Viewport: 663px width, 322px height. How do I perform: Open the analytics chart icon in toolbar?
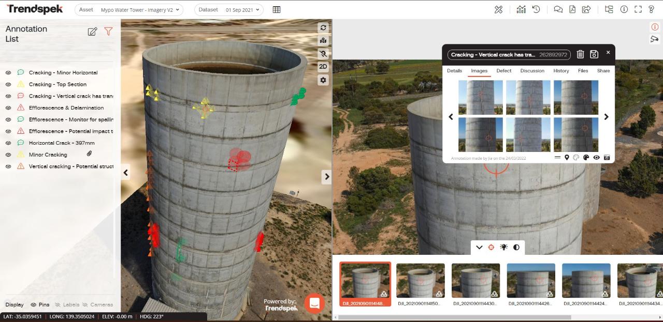coord(521,9)
